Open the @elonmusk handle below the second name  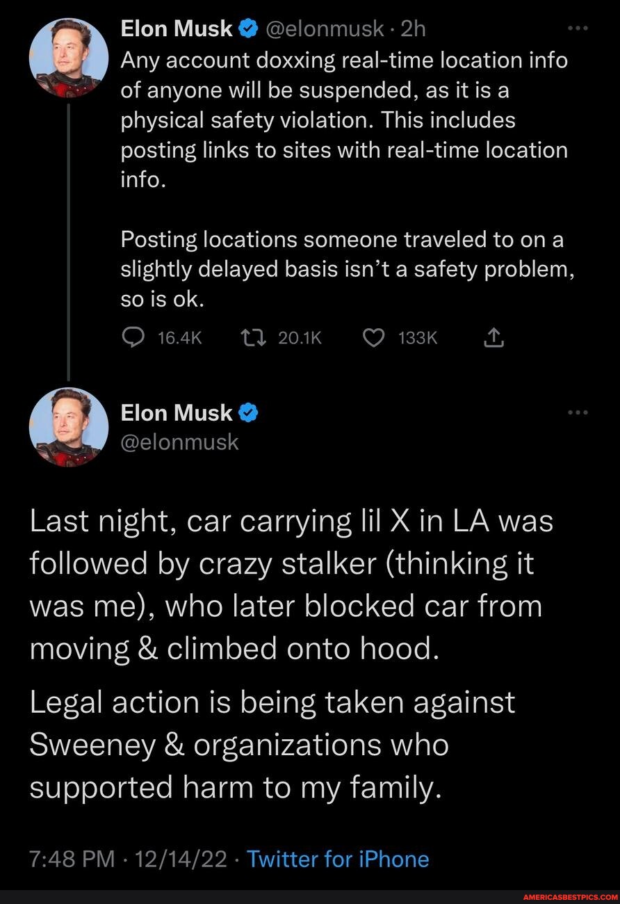(179, 442)
